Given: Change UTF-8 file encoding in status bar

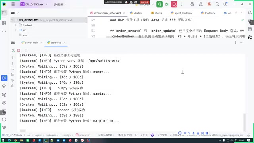Looking at the screenshot, I should pos(144,135).
